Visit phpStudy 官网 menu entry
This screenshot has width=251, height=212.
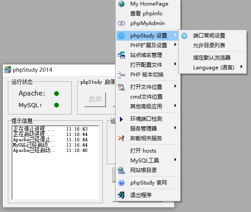[x=149, y=183]
